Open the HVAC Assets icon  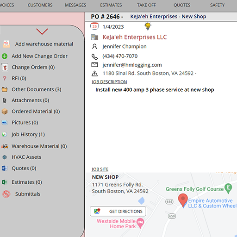[5, 157]
